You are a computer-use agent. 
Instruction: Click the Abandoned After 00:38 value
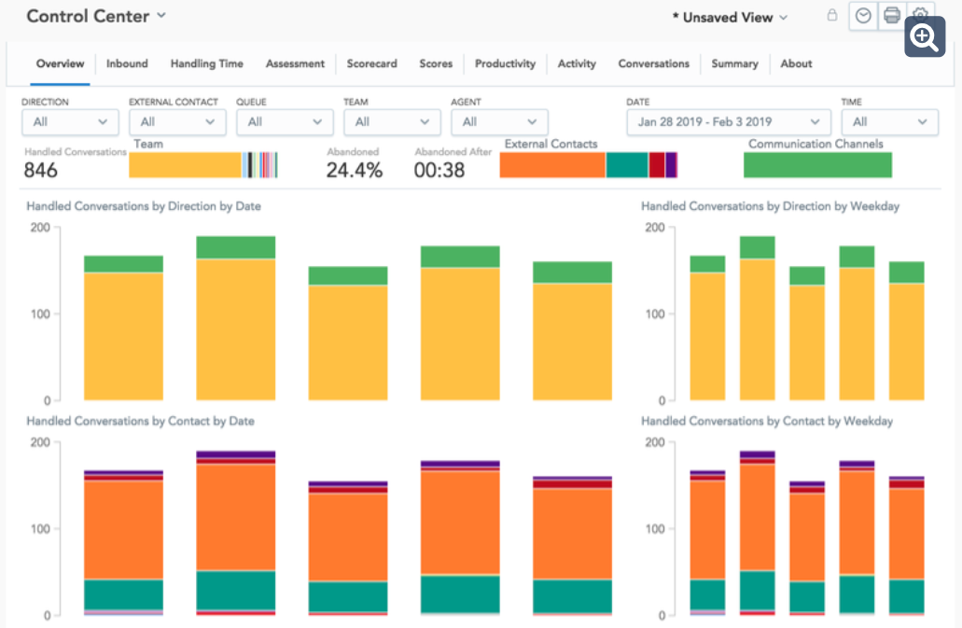point(439,170)
